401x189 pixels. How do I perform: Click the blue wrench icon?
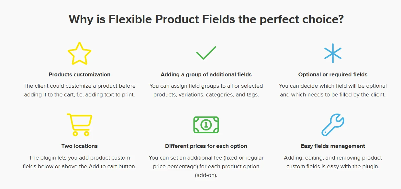[333, 125]
